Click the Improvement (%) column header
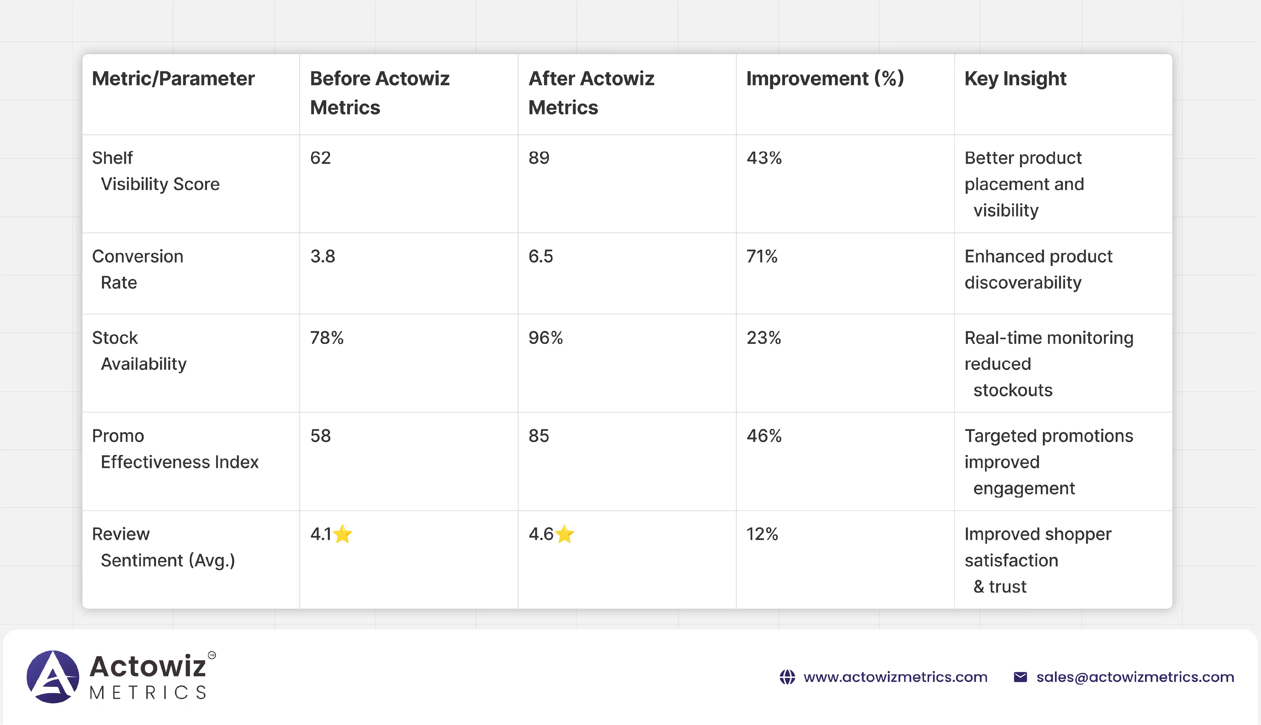The image size is (1261, 725). 825,79
